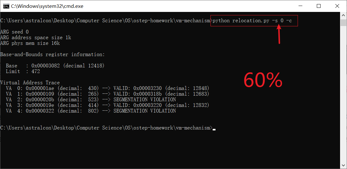Click the line ARG seed 0
Screen dimensions: 347x169
click(x=14, y=32)
